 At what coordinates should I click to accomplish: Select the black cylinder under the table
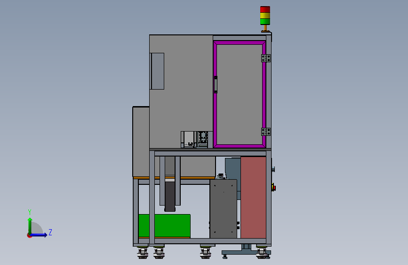tap(170, 197)
